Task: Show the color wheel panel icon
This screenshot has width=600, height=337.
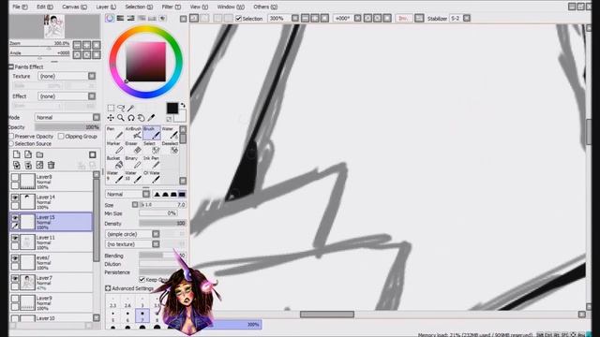Action: click(110, 19)
